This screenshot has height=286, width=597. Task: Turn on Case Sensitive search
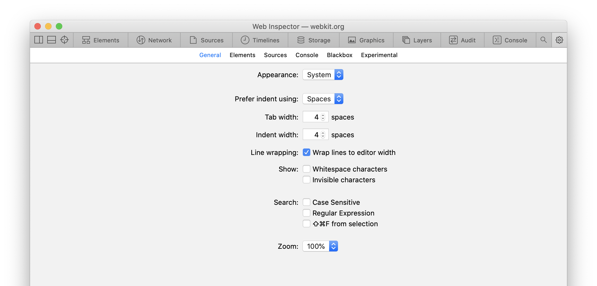coord(307,202)
